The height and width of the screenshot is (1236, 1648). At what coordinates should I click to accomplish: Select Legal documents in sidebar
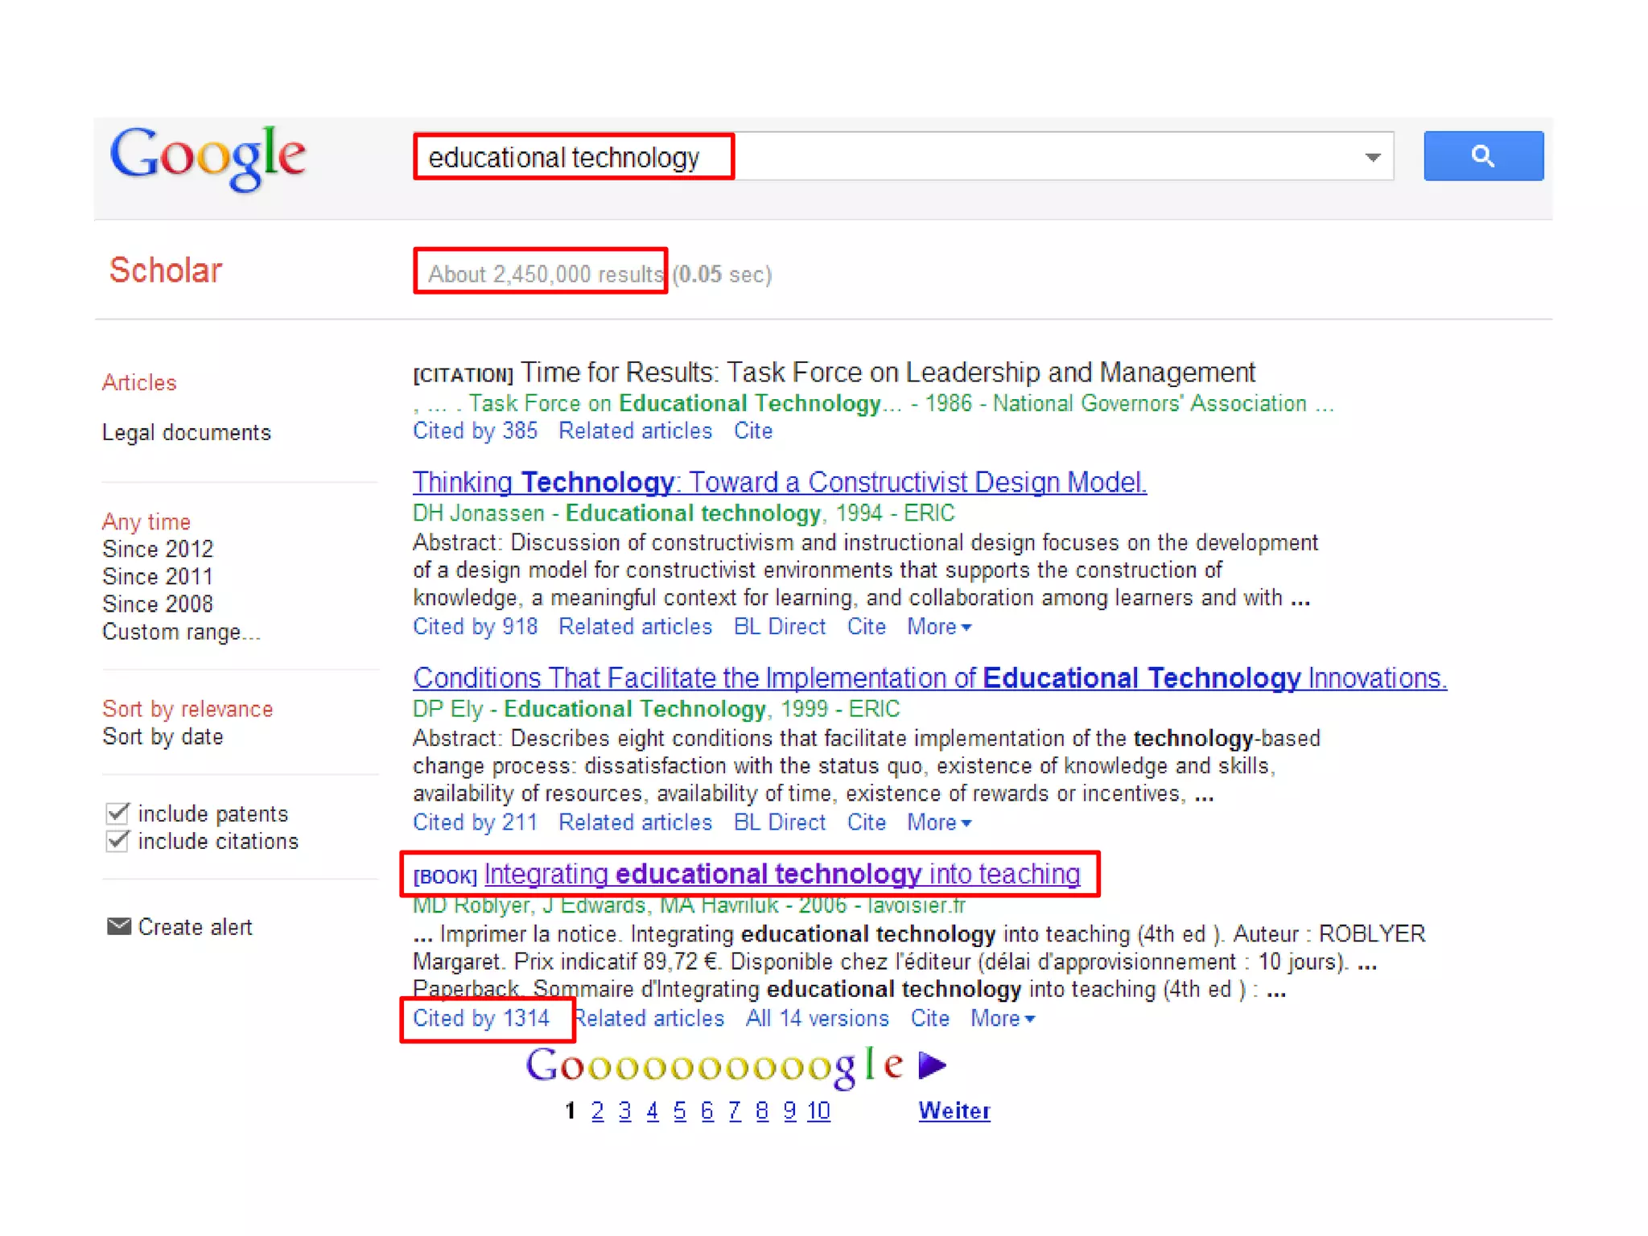(x=186, y=432)
